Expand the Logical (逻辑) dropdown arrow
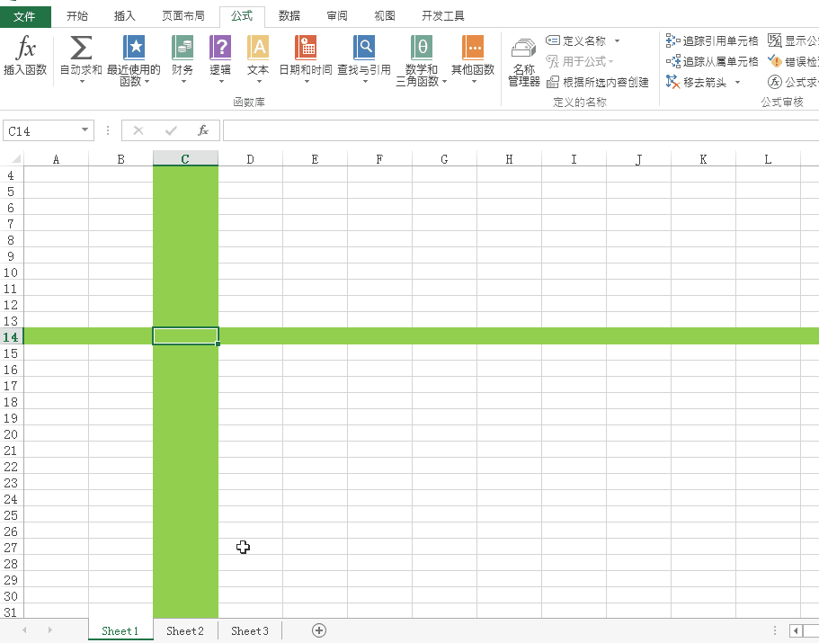 click(221, 82)
